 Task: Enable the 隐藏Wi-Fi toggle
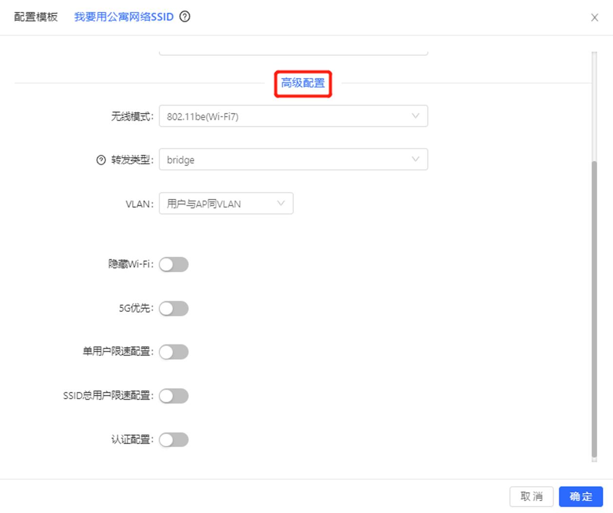pyautogui.click(x=174, y=264)
